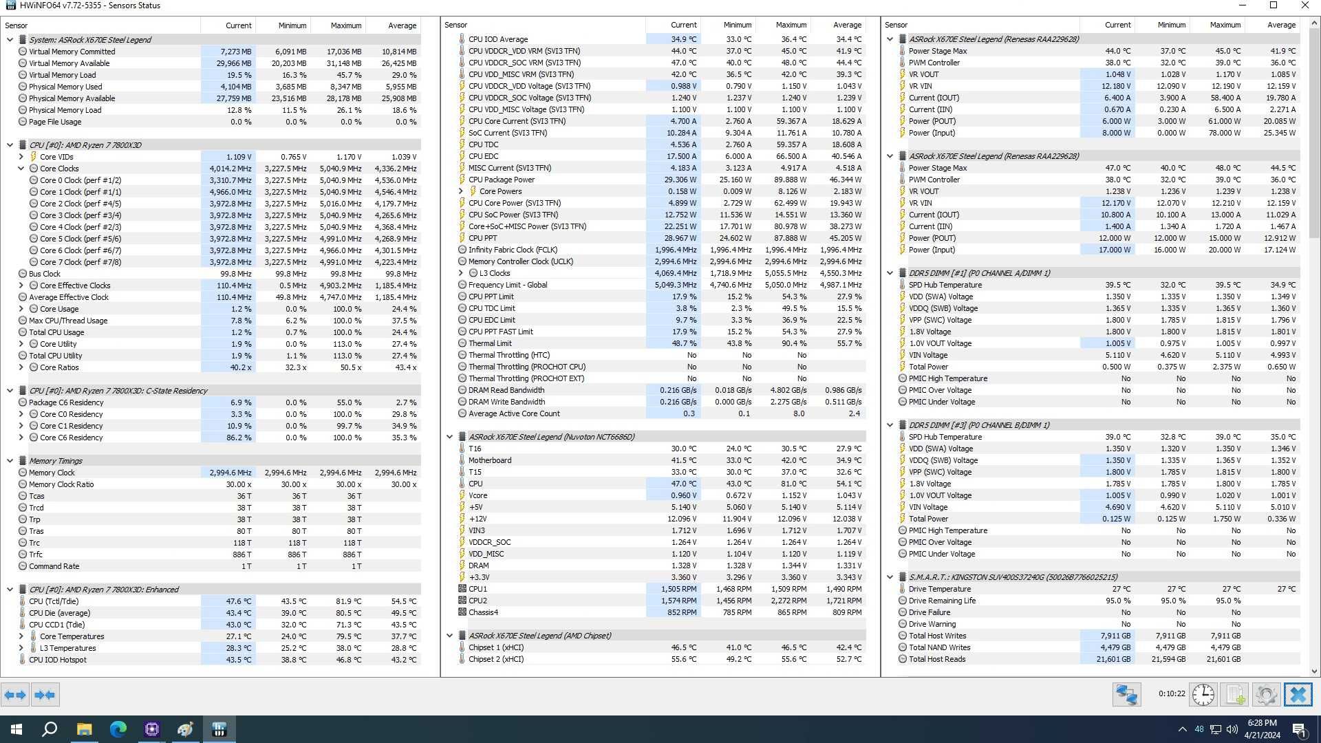
Task: Collapse the System: ASRock X670E Steel Legend group
Action: coord(10,40)
